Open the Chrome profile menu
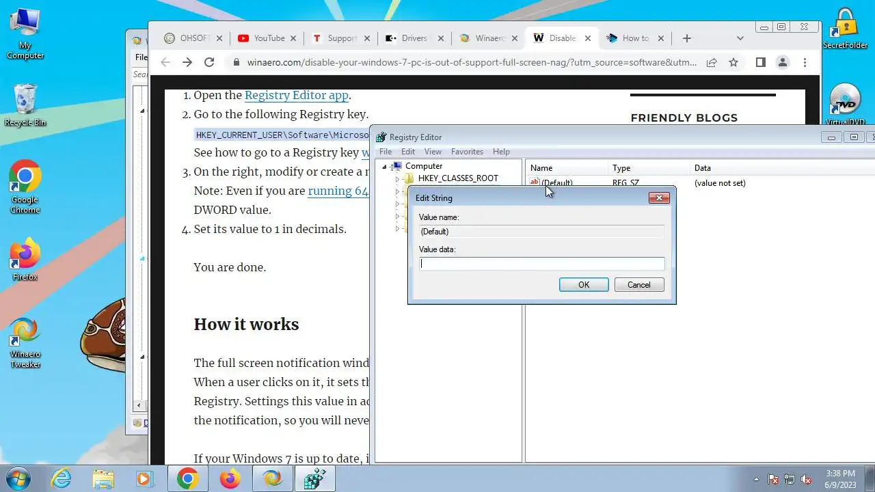Viewport: 875px width, 492px height. 783,62
